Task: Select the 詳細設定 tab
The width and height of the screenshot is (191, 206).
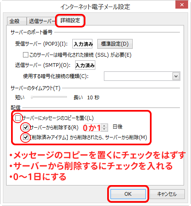Action: click(x=70, y=21)
